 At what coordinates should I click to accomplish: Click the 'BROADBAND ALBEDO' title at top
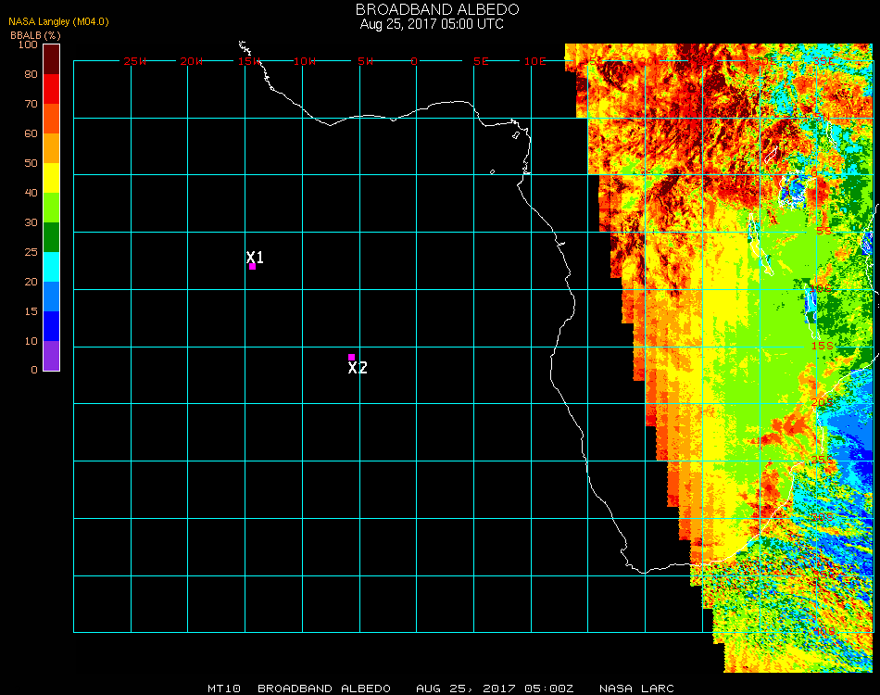coord(437,9)
